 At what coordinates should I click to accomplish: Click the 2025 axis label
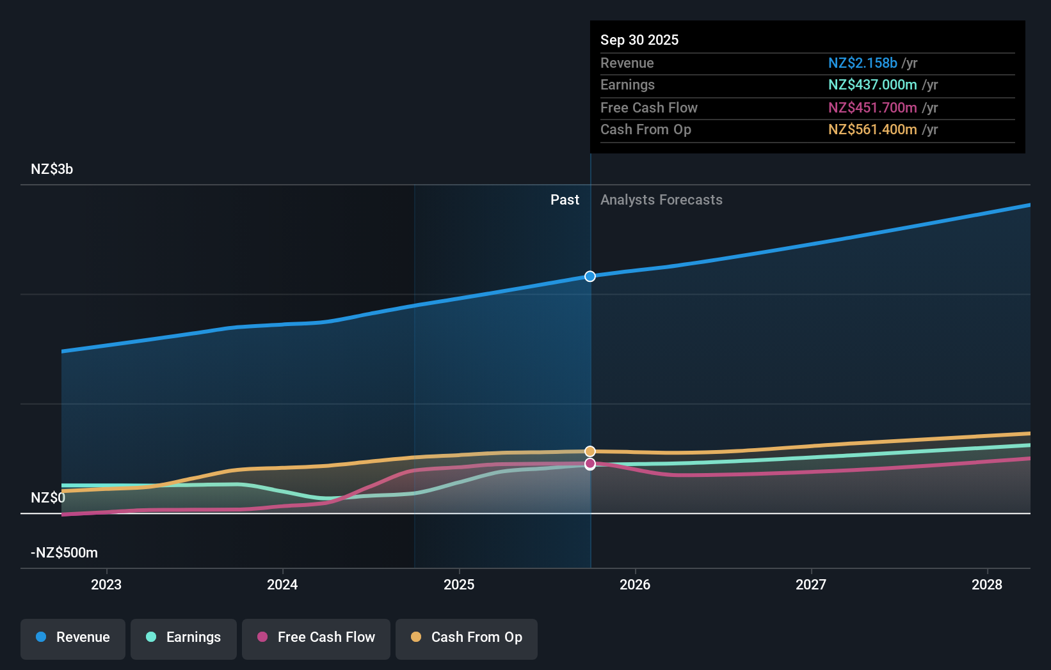click(x=459, y=584)
